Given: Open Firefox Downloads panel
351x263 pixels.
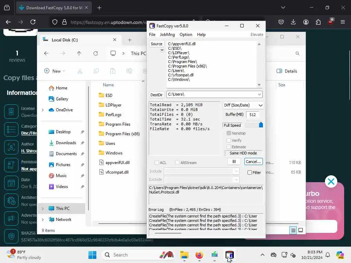Looking at the screenshot, I should pos(293,22).
